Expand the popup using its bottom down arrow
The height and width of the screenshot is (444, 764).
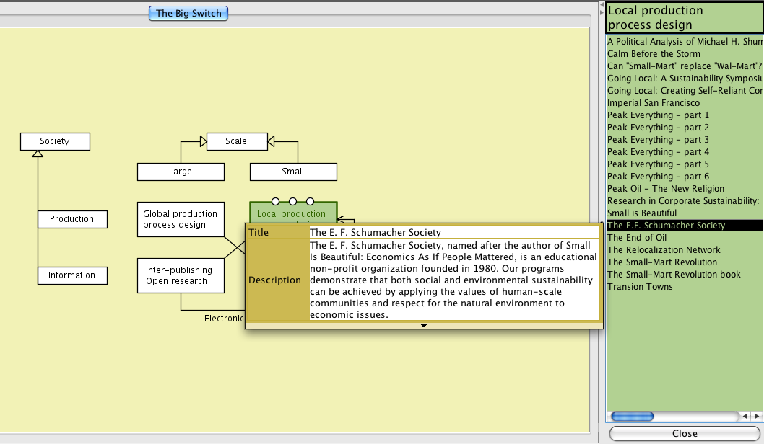(424, 326)
